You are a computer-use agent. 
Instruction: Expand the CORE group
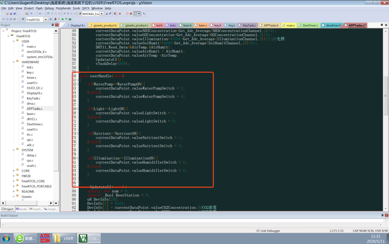click(14, 171)
